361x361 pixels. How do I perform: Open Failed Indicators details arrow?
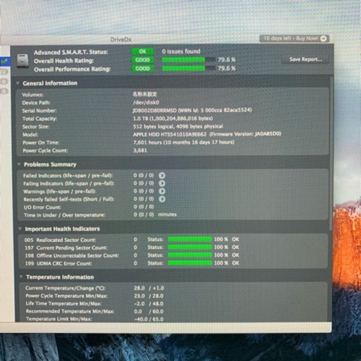pyautogui.click(x=162, y=176)
